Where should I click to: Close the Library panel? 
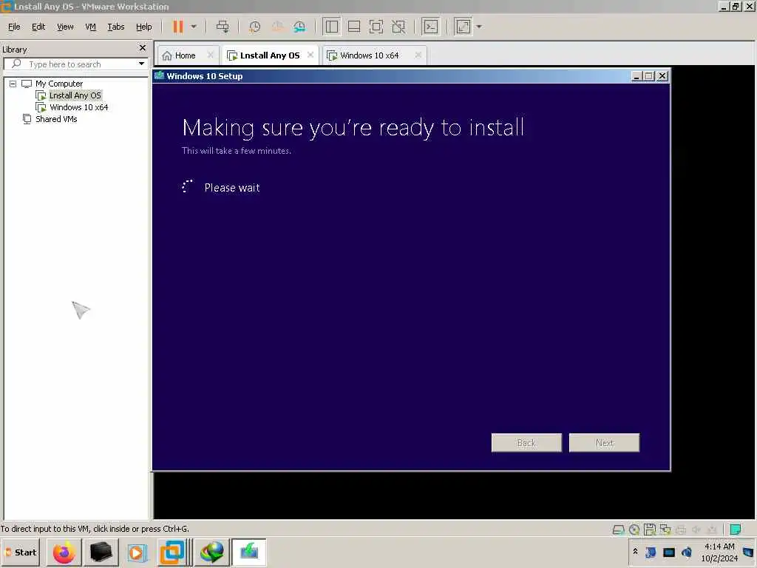143,48
